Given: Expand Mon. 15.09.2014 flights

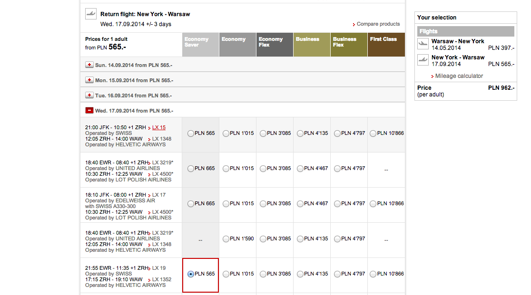Looking at the screenshot, I should 89,80.
